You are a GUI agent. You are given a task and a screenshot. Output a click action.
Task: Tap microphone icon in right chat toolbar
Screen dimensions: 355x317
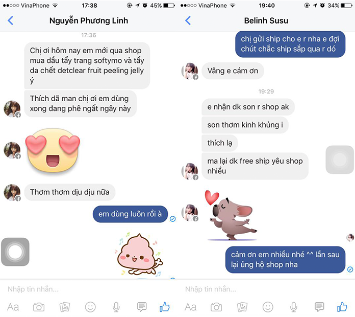point(294,307)
